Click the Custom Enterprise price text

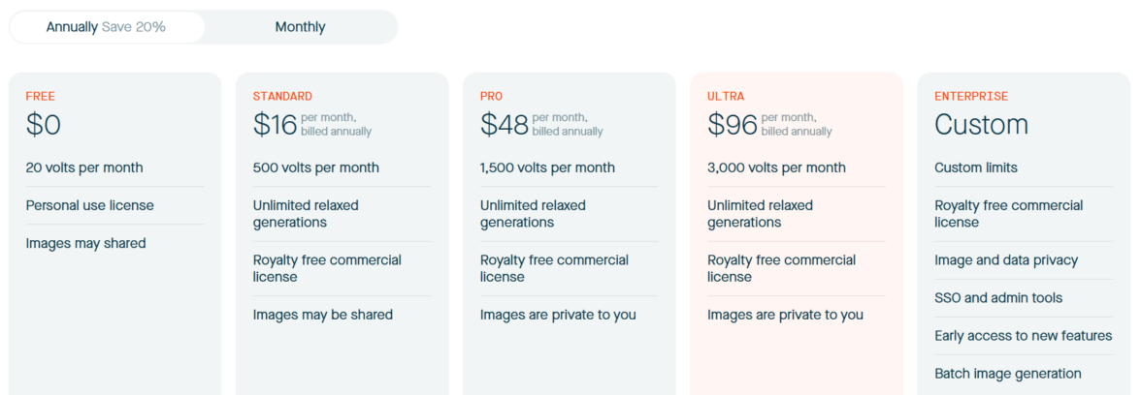(981, 125)
